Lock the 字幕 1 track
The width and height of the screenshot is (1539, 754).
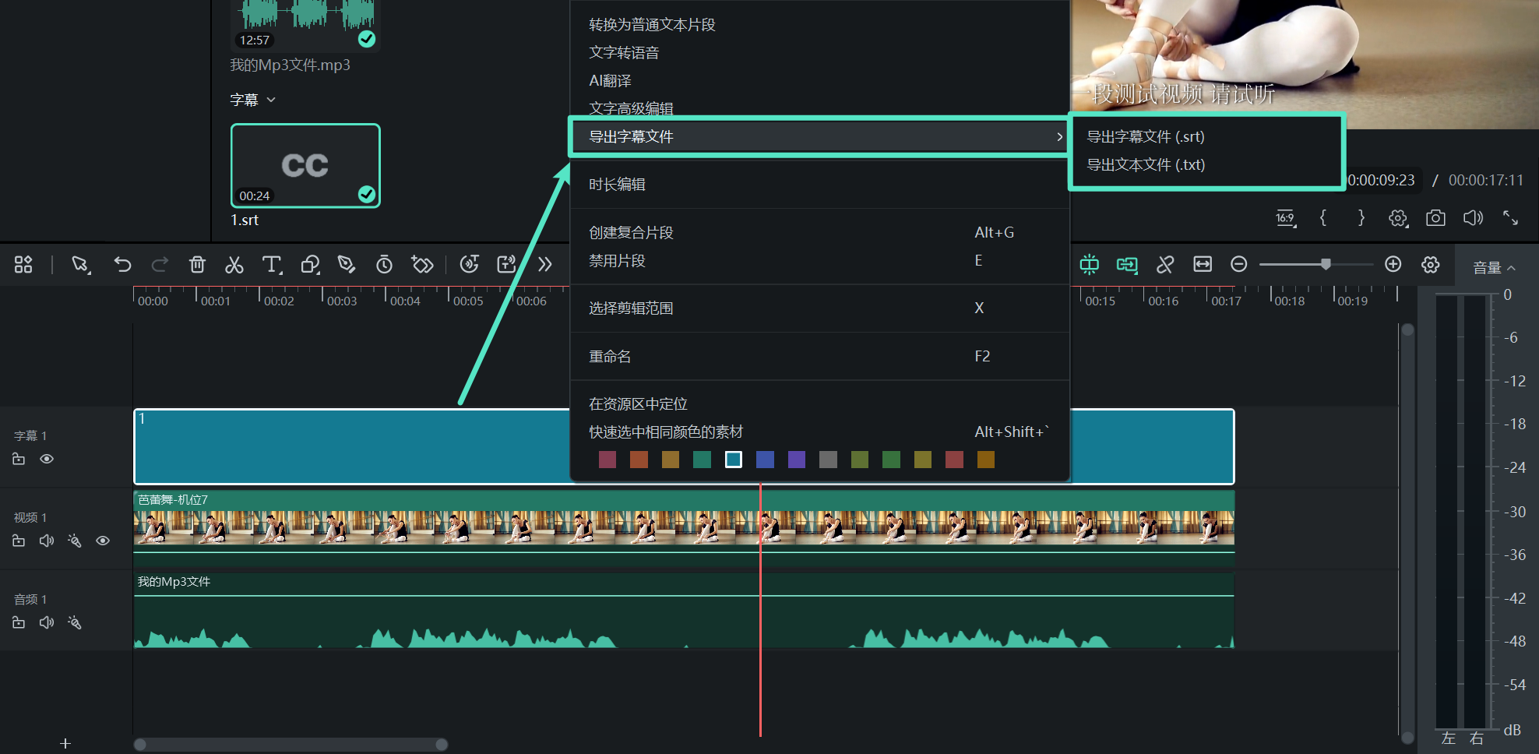point(19,459)
